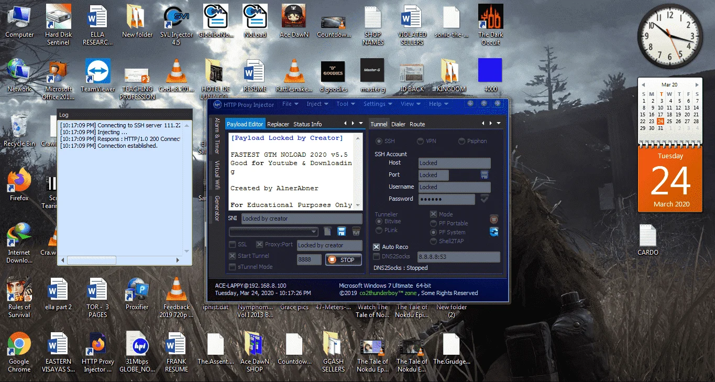
Task: Toggle the Proxy:Port checkbox
Action: (x=259, y=245)
